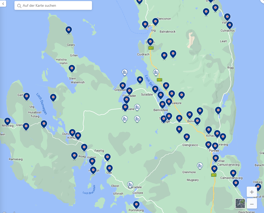Select the pin above Milovaig
Image resolution: width=264 pixels, height=213 pixels.
[7, 122]
